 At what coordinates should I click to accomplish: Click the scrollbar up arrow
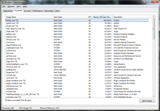coord(154,16)
